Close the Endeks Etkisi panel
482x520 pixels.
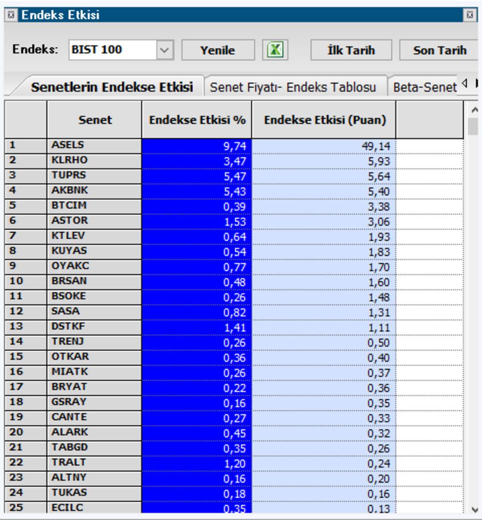click(470, 15)
